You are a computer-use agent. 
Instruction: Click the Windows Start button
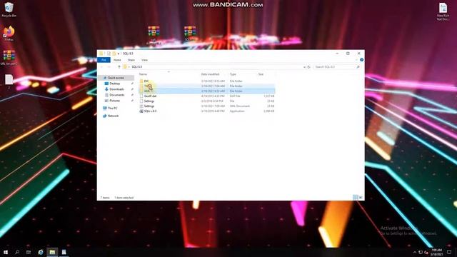pyautogui.click(x=6, y=252)
